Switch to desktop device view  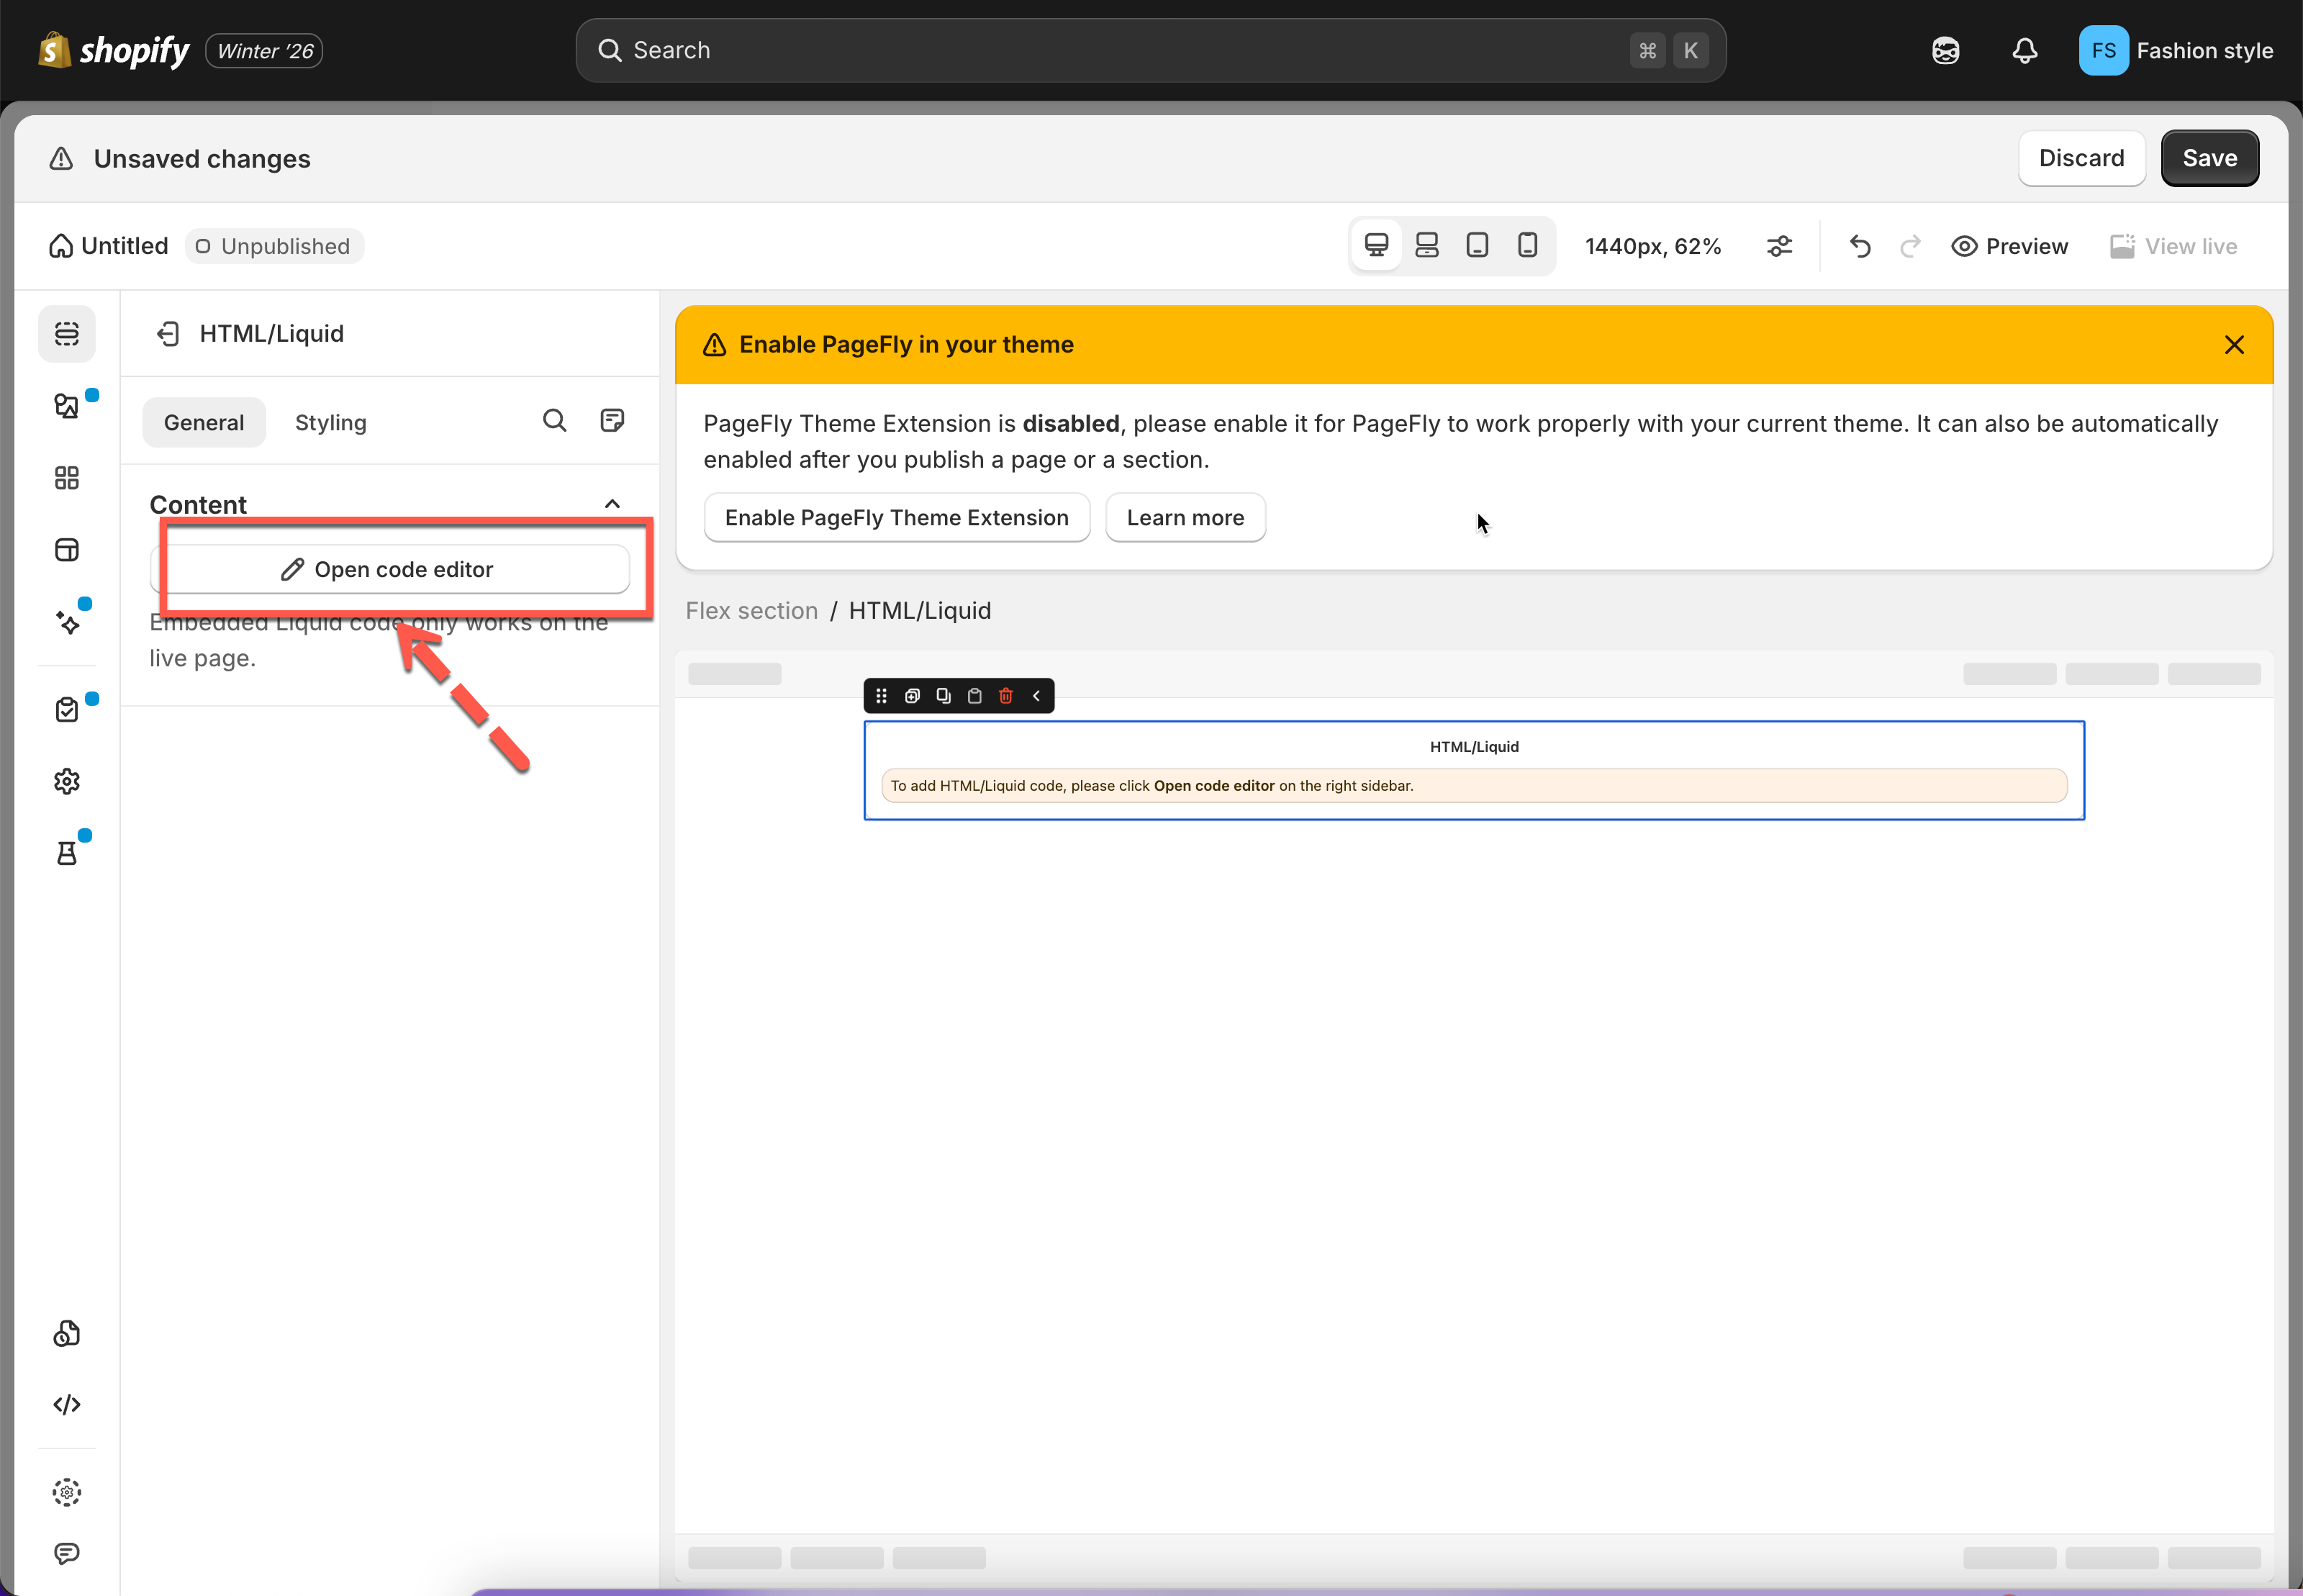[1376, 246]
